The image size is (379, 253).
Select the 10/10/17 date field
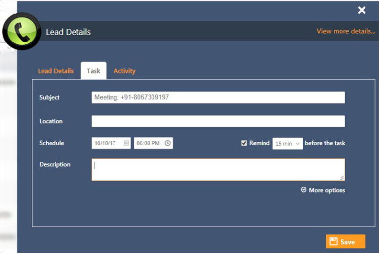[x=111, y=143]
